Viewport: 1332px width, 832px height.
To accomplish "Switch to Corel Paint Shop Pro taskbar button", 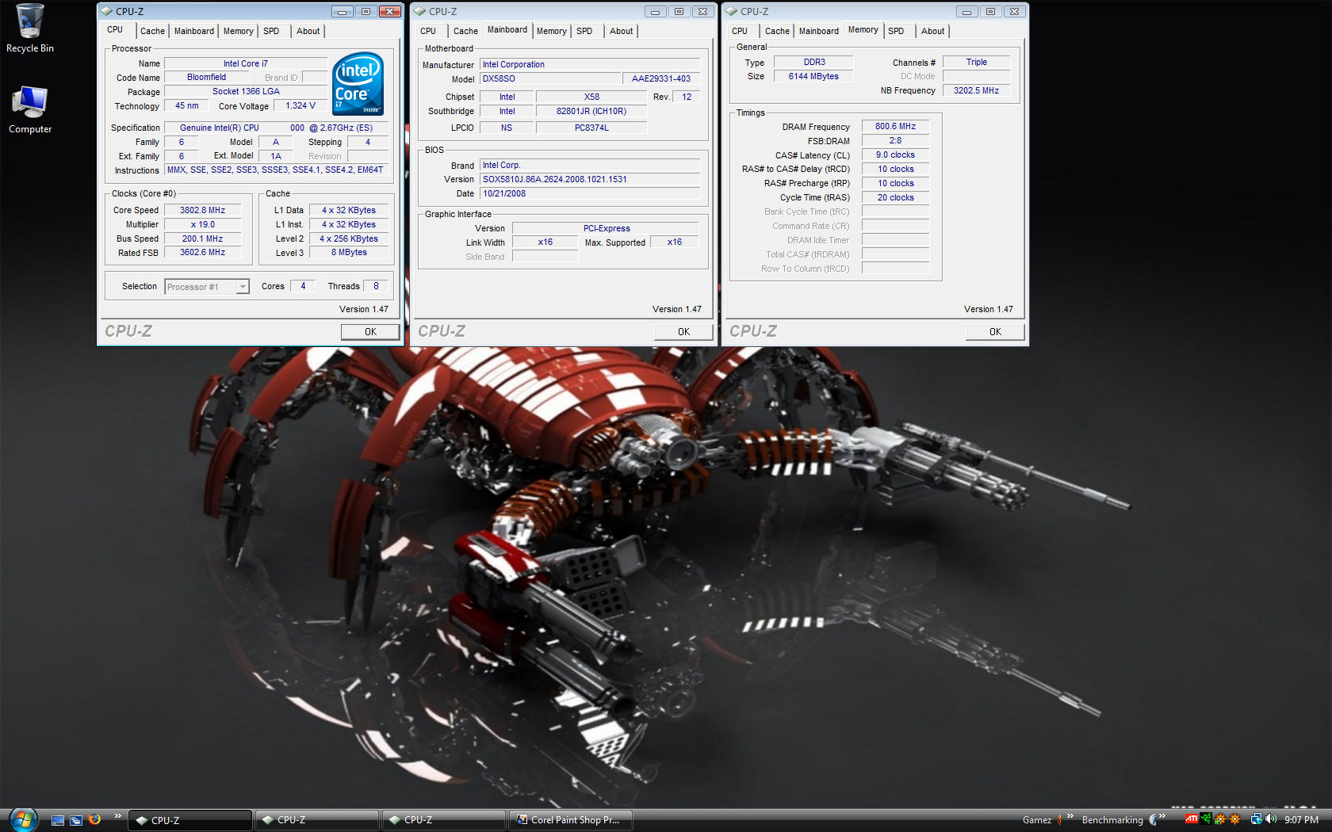I will tap(570, 820).
